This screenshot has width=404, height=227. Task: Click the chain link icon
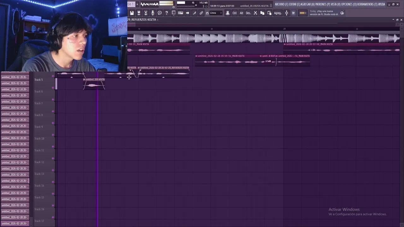coord(201,13)
